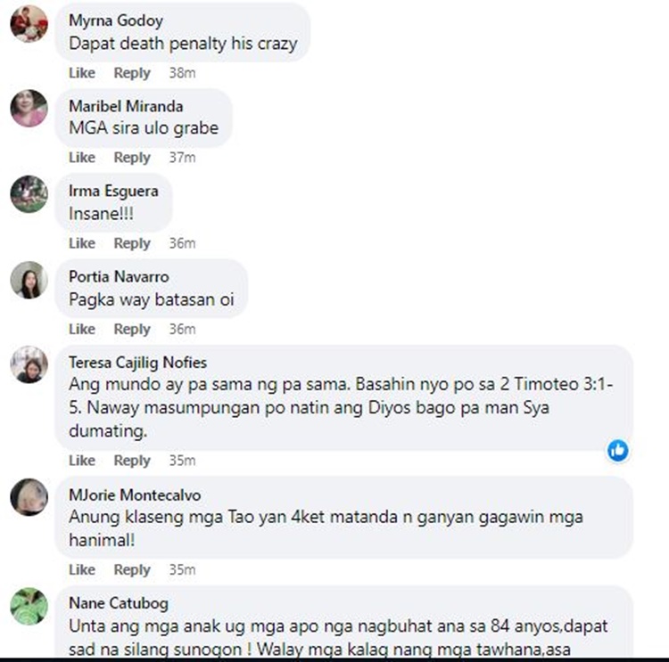This screenshot has height=662, width=669.
Task: Open MJorie Montecalvo's avatar image
Action: pos(29,497)
